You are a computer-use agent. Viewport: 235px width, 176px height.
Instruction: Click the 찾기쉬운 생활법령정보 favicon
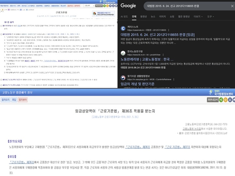tap(123, 78)
